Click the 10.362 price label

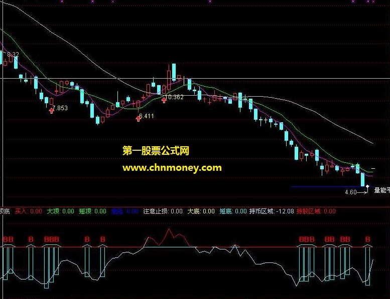[x=174, y=97]
